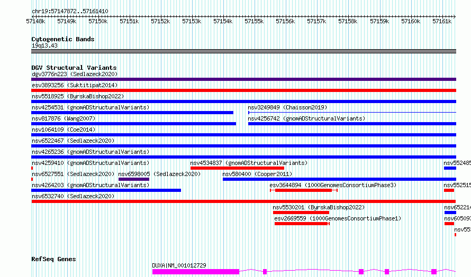
Task: Click nsv4264203 (gnomADStructuralVariants) label
Action: pos(90,185)
